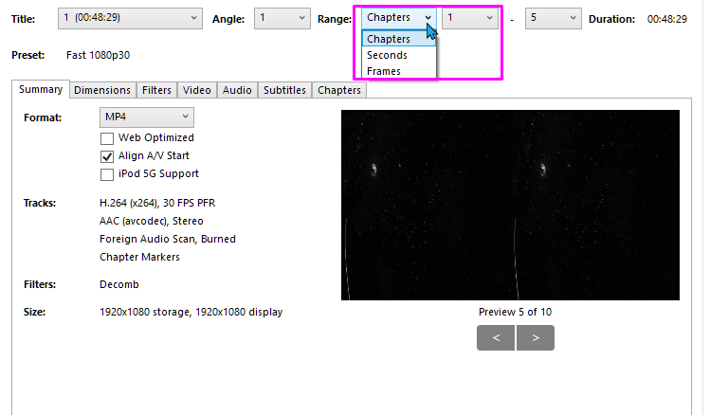Show the next preview image
Image resolution: width=710 pixels, height=415 pixels.
pyautogui.click(x=536, y=337)
